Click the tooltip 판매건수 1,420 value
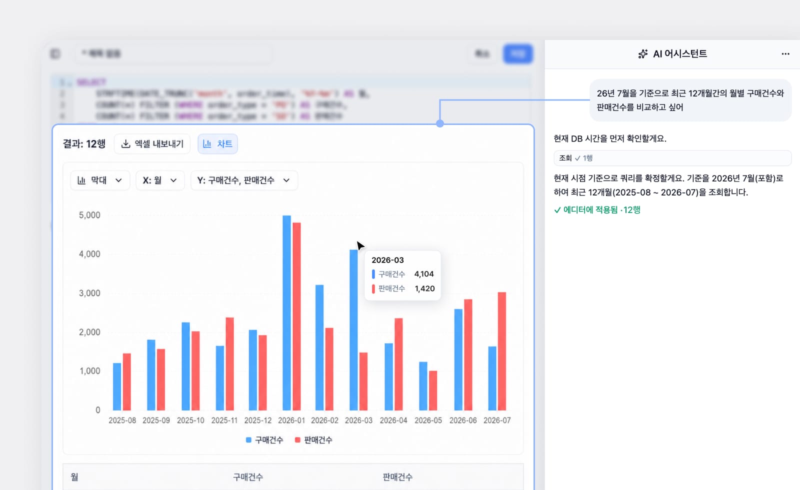The width and height of the screenshot is (800, 490). [424, 288]
